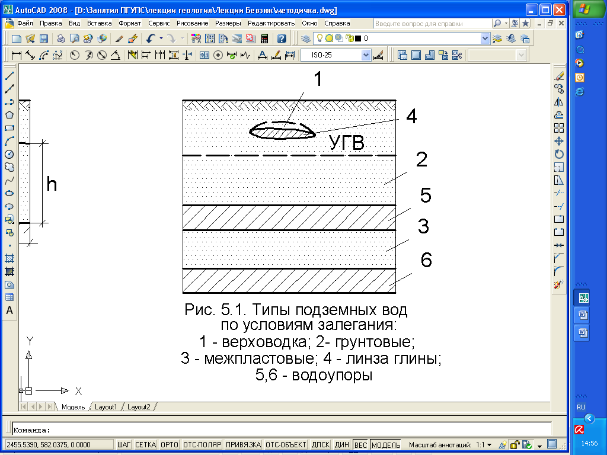
Task: Expand the layer list dropdown
Action: 485,39
